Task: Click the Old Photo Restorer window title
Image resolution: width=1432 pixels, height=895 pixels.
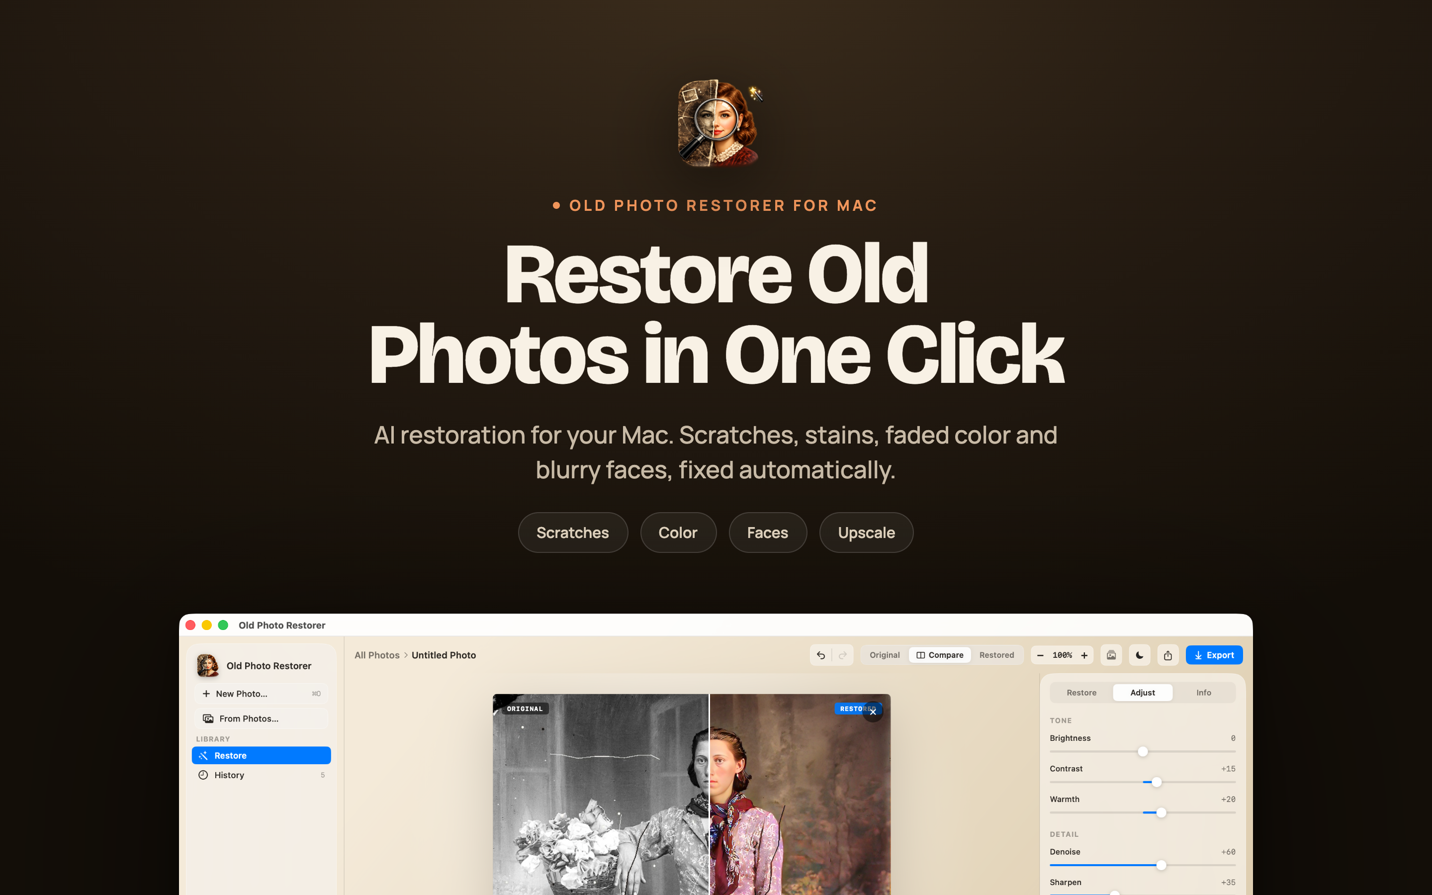Action: (281, 625)
